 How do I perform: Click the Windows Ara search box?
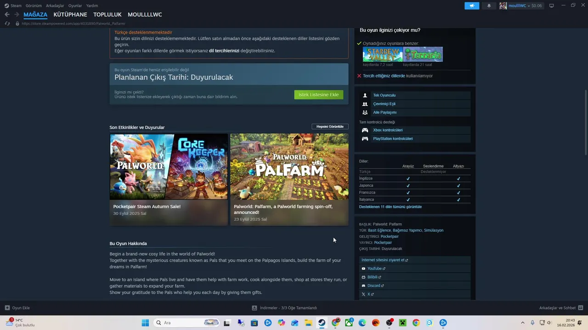point(186,323)
